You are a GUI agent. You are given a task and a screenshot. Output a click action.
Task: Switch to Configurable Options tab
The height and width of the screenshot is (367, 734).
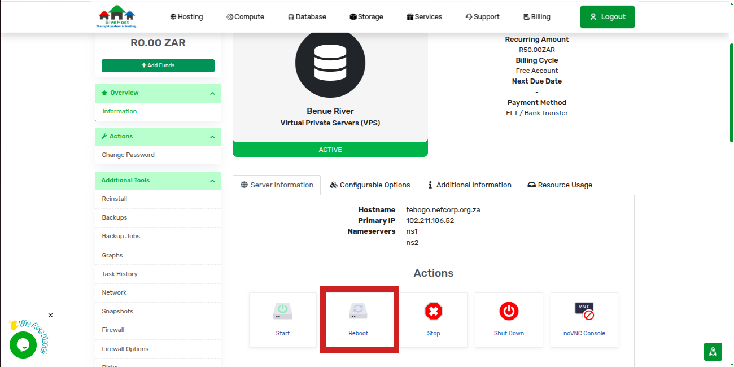point(370,185)
